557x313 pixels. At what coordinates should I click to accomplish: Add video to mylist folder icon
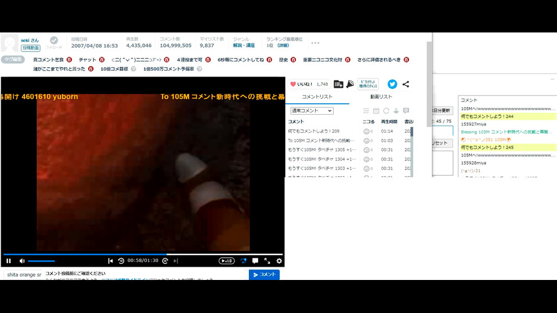tap(338, 84)
